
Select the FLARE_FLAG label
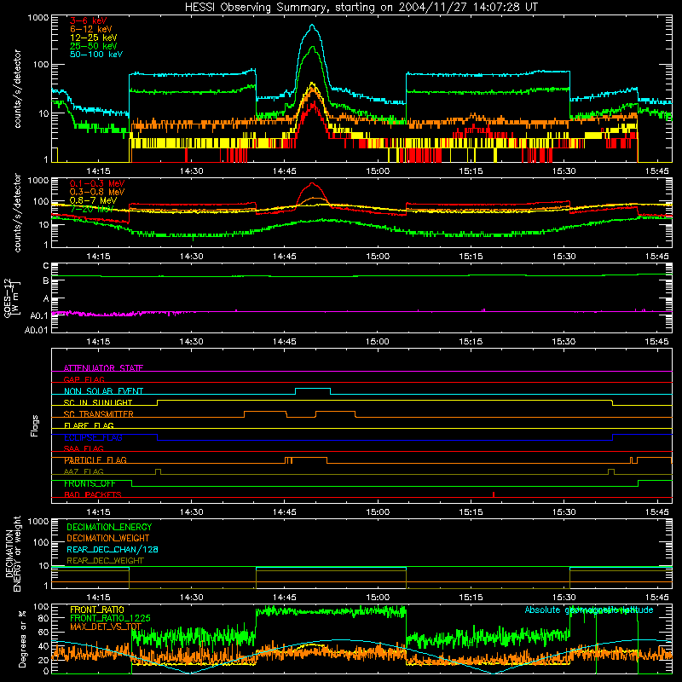89,425
